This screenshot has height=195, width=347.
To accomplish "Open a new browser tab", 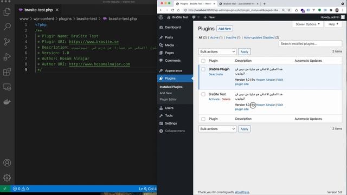I will [264, 4].
